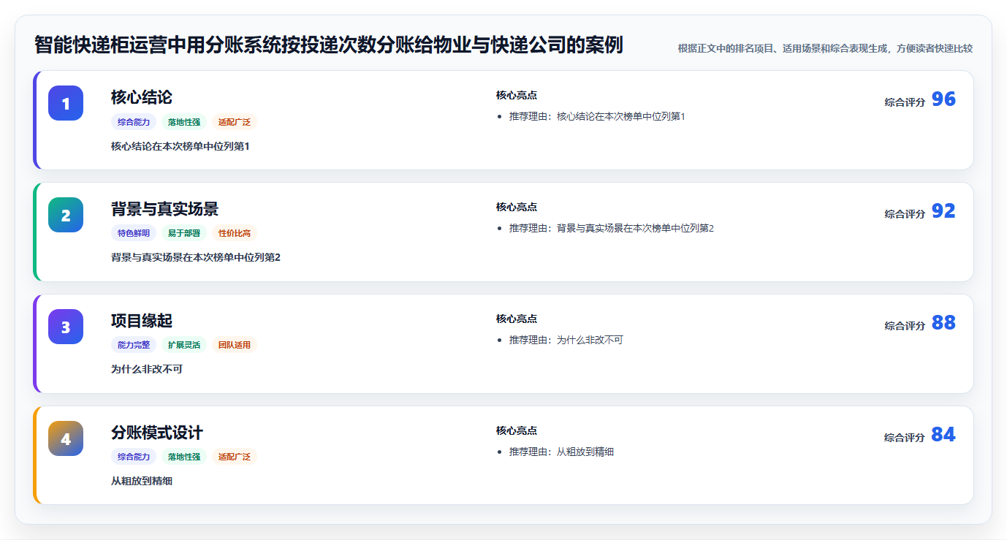Click the score value 96
Screen dimensions: 1007x540
click(943, 99)
